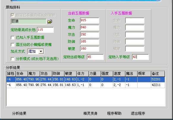This screenshot has height=120, width=173.
Task: Click 退出程序 to exit
Action: [138, 113]
